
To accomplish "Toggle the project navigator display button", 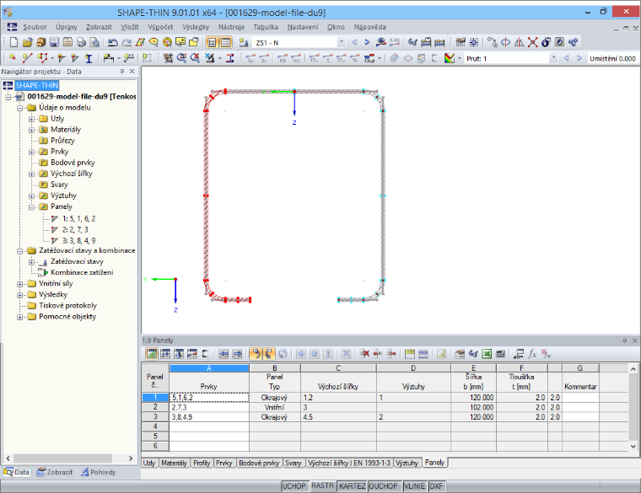I will coord(212,42).
